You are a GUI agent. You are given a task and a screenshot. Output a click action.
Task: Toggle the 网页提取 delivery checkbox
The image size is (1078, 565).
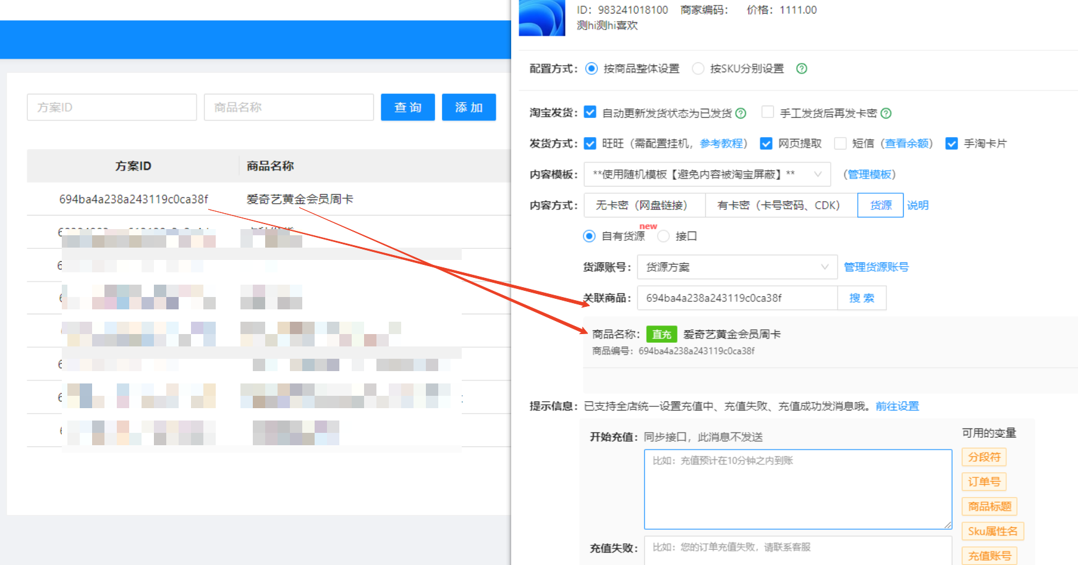[766, 143]
